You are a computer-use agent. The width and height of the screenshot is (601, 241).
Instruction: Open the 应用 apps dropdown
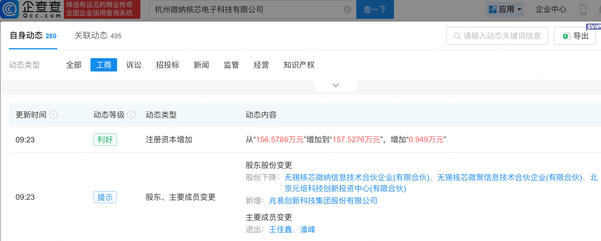pos(505,9)
